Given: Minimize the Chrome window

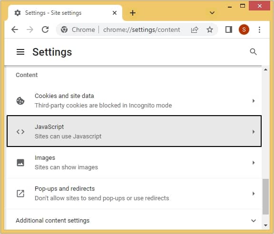Looking at the screenshot, I should coord(230,6).
